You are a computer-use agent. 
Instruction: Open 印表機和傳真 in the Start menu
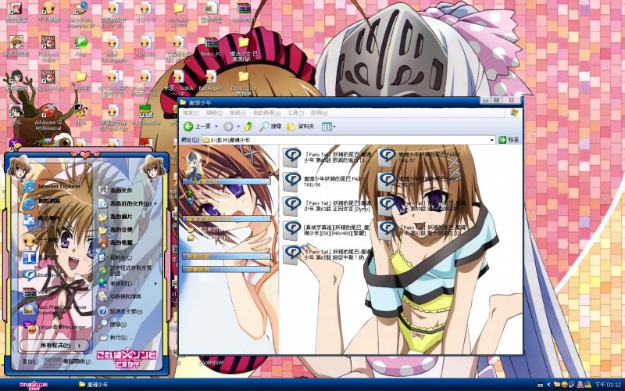[x=121, y=296]
